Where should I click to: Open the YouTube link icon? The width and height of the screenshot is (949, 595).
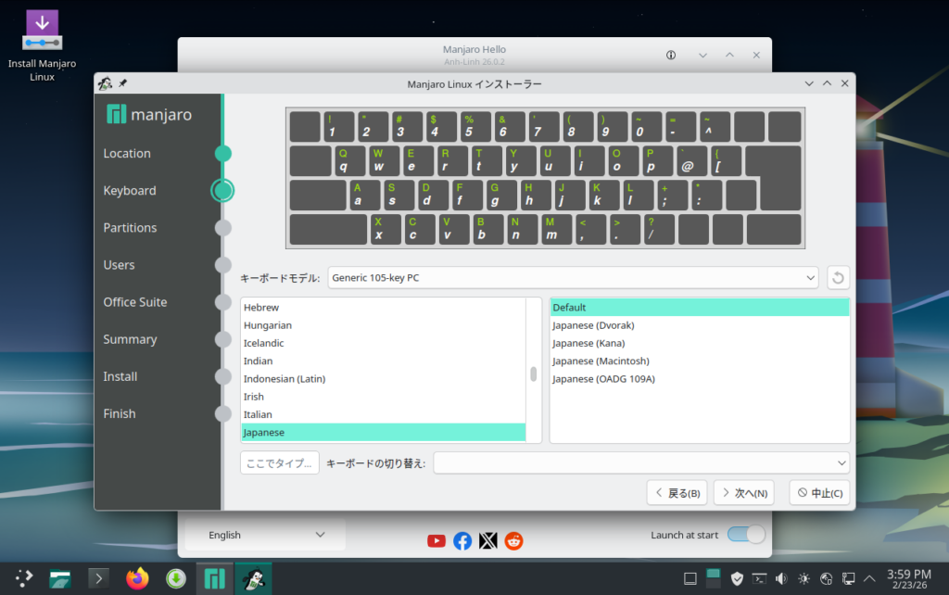pyautogui.click(x=437, y=541)
